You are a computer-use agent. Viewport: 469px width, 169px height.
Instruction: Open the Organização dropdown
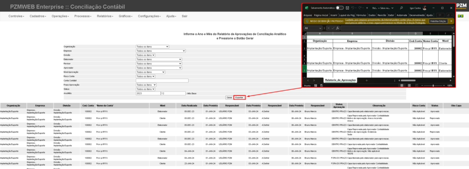coord(152,47)
